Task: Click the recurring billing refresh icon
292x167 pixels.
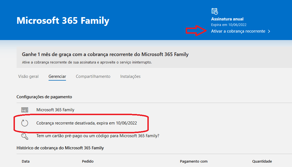Action: point(25,123)
